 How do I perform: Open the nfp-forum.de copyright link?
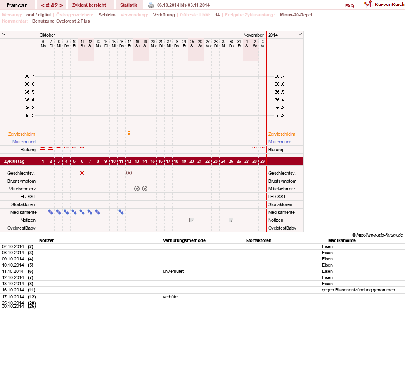click(378, 235)
